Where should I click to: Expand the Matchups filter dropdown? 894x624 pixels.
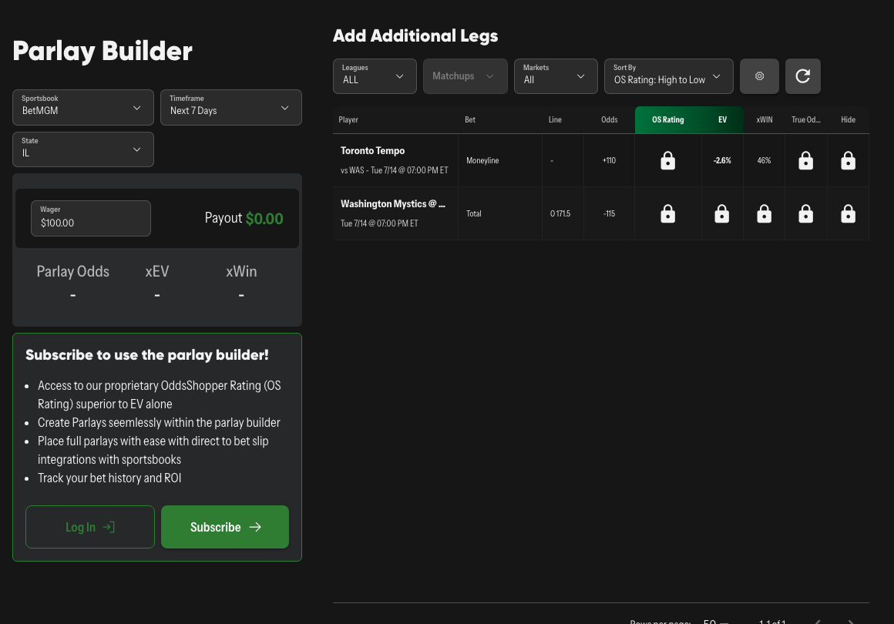465,75
